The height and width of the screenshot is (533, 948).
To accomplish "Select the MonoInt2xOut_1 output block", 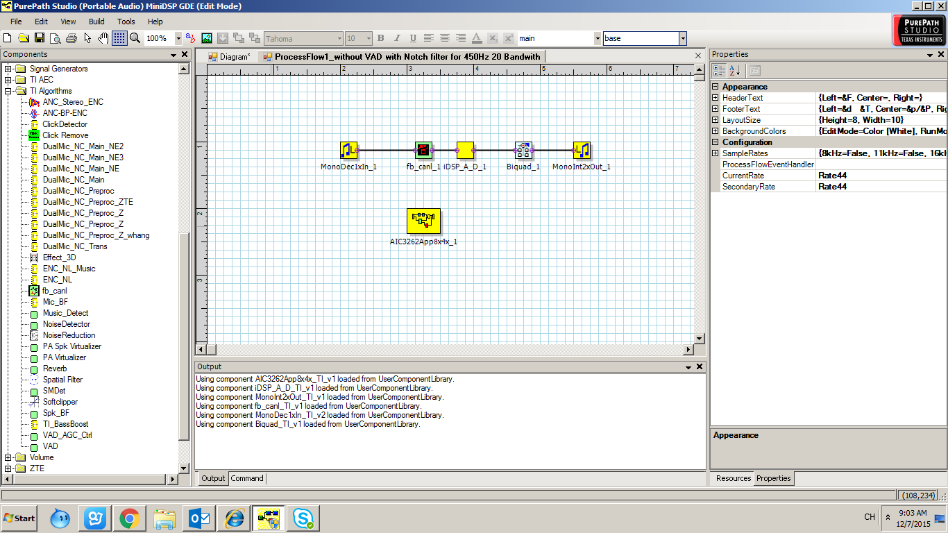I will 582,150.
